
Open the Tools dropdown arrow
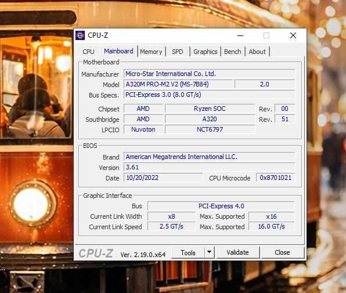210,252
